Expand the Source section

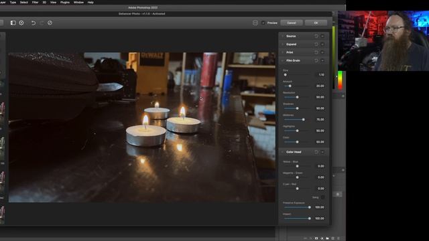[283, 36]
